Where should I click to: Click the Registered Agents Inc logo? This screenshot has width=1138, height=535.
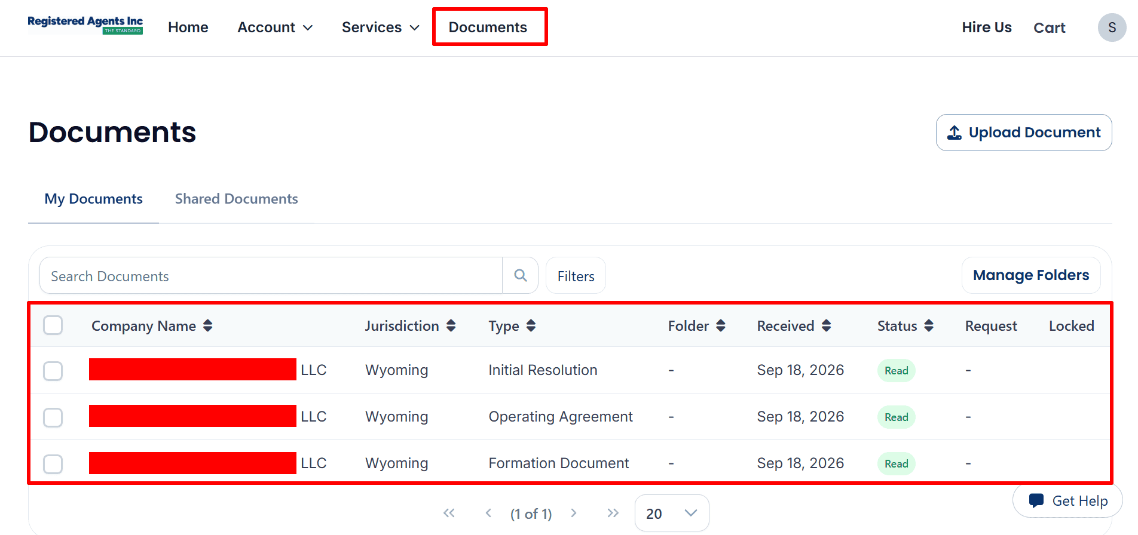coord(85,26)
